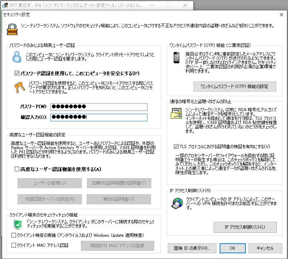Enable 高度なユーザー認証機能を使用する checkbox
Screen dimensions: 288x259
(17, 169)
